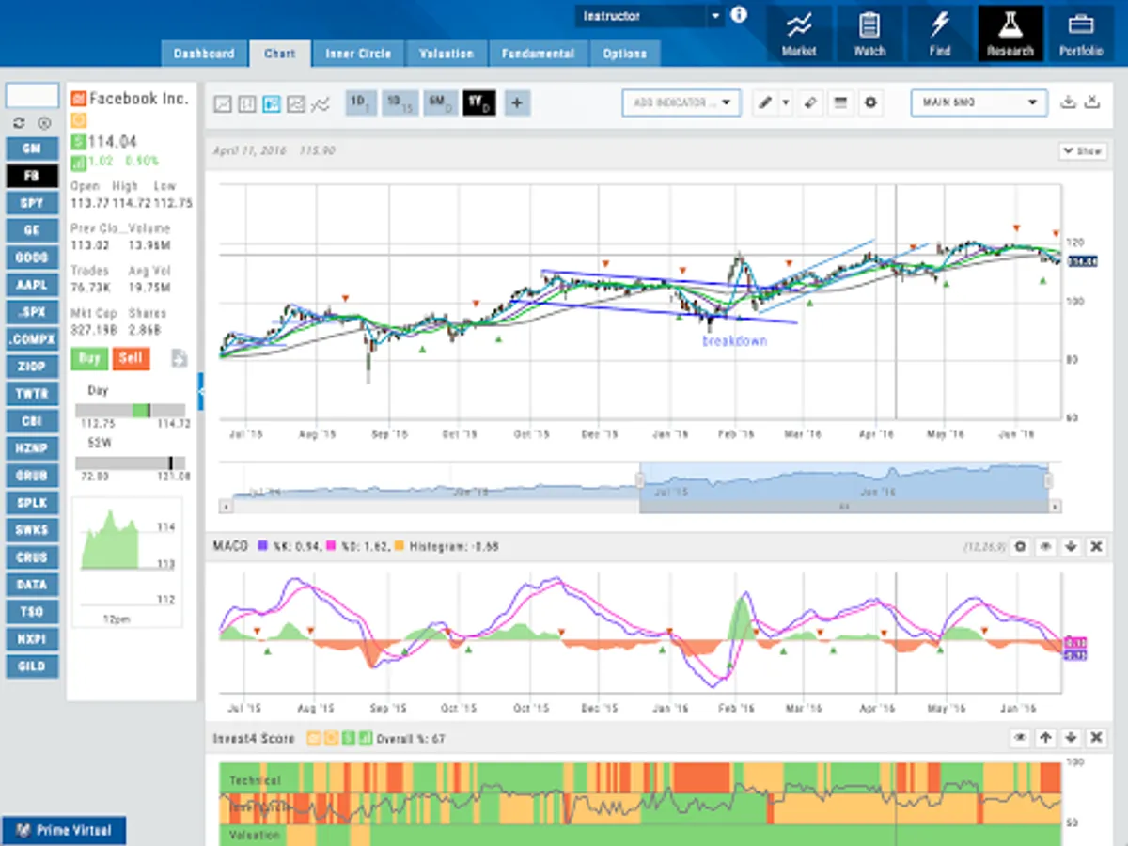Open the Add Indicator dropdown
Screen dimensions: 1128x846
coord(681,103)
